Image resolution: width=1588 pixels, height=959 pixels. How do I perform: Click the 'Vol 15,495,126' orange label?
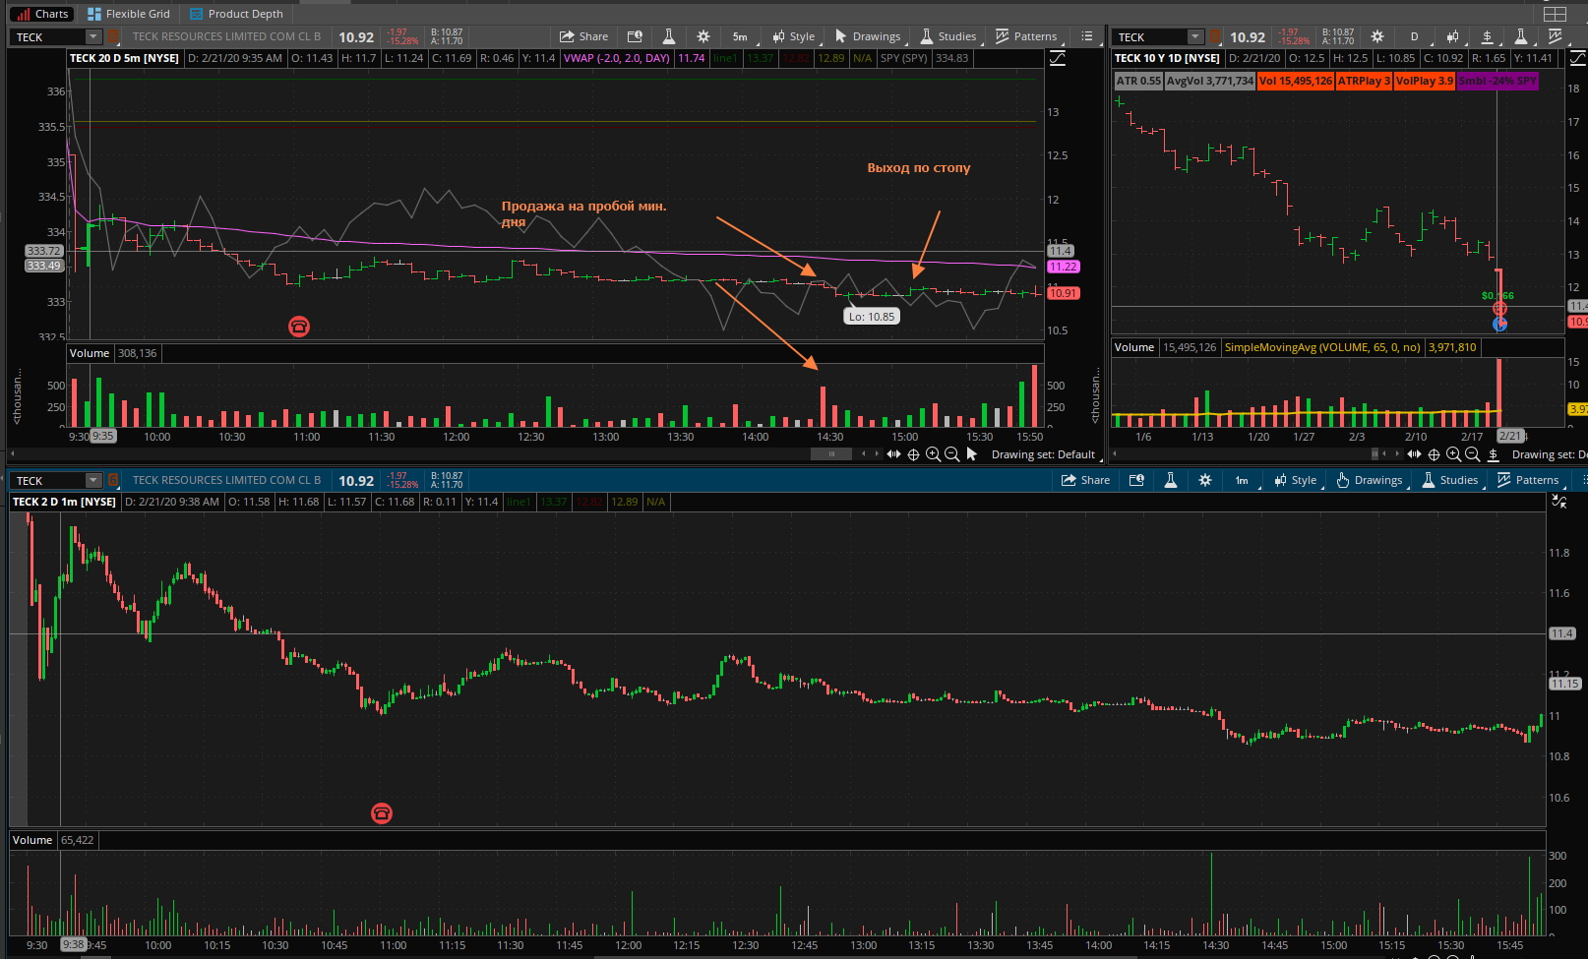(x=1296, y=81)
